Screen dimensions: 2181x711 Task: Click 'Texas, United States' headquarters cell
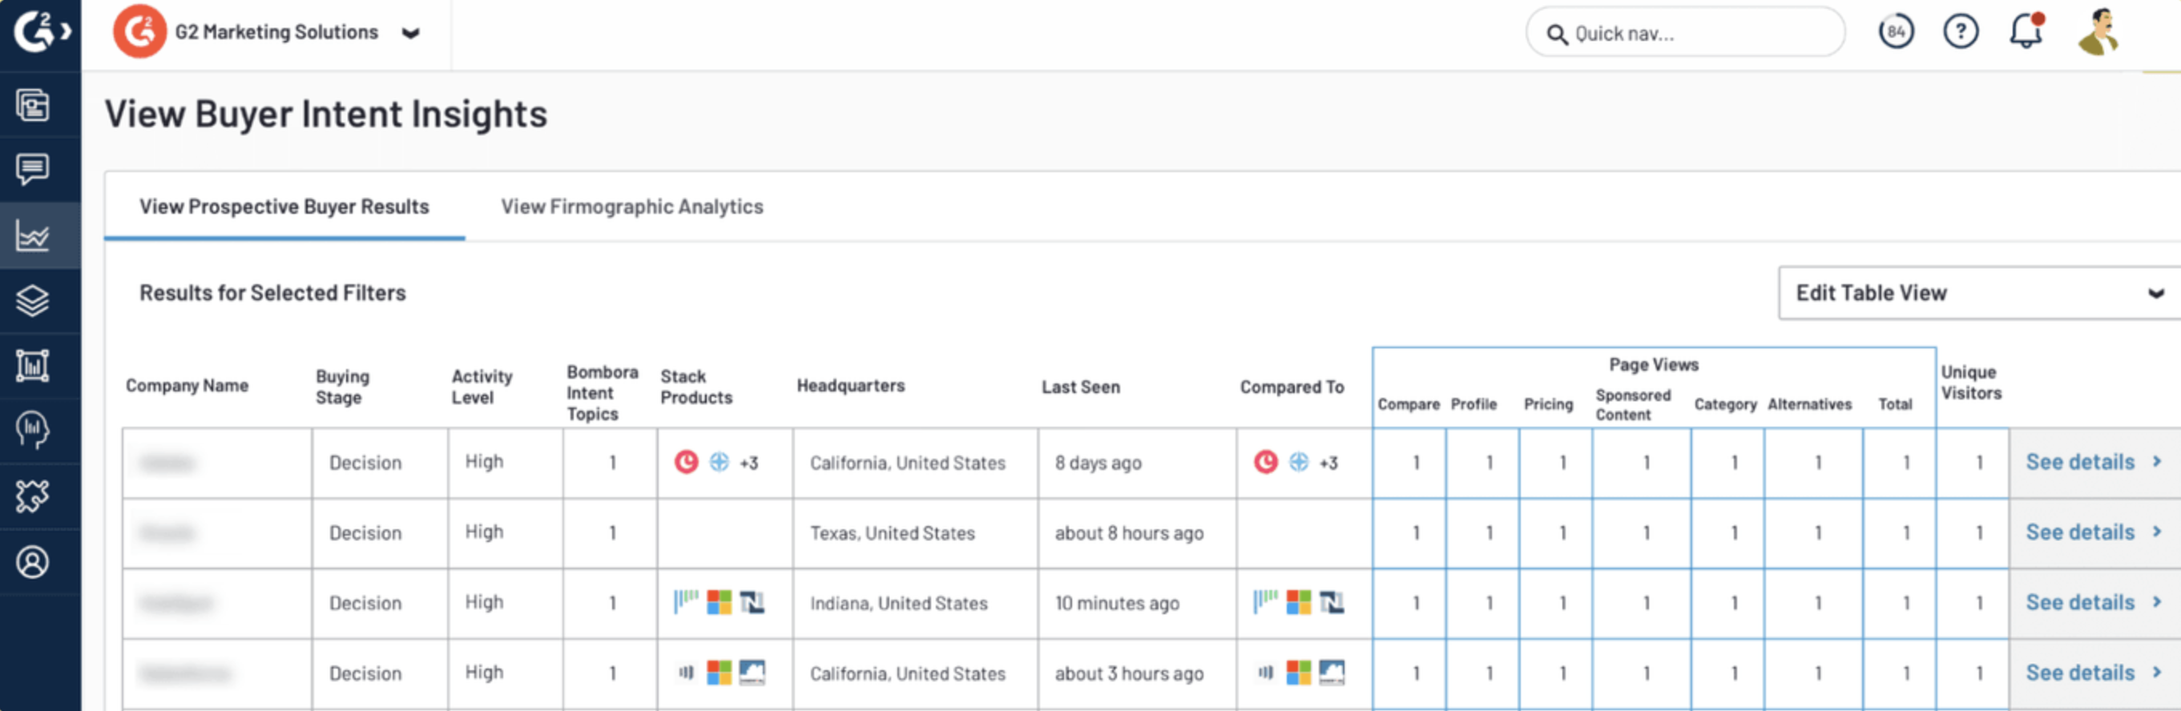point(893,533)
